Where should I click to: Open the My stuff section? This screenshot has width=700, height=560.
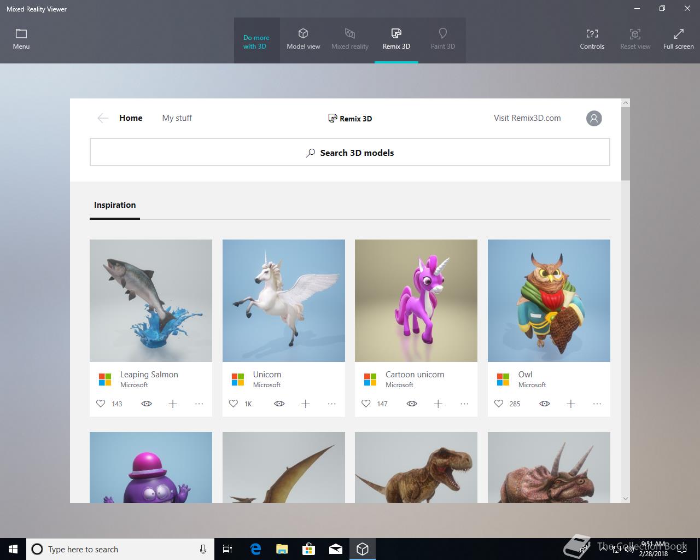pyautogui.click(x=177, y=118)
